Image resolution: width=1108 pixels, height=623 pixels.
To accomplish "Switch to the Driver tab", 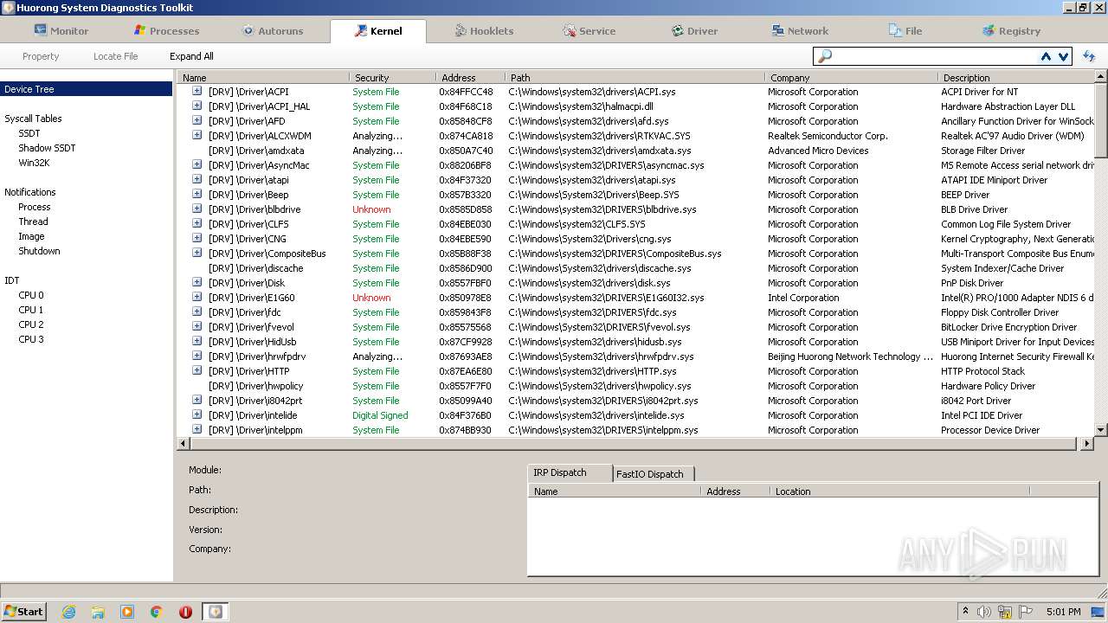I will [694, 30].
